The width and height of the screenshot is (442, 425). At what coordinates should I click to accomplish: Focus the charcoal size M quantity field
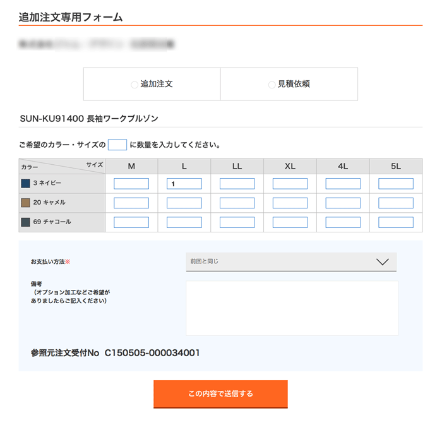131,222
